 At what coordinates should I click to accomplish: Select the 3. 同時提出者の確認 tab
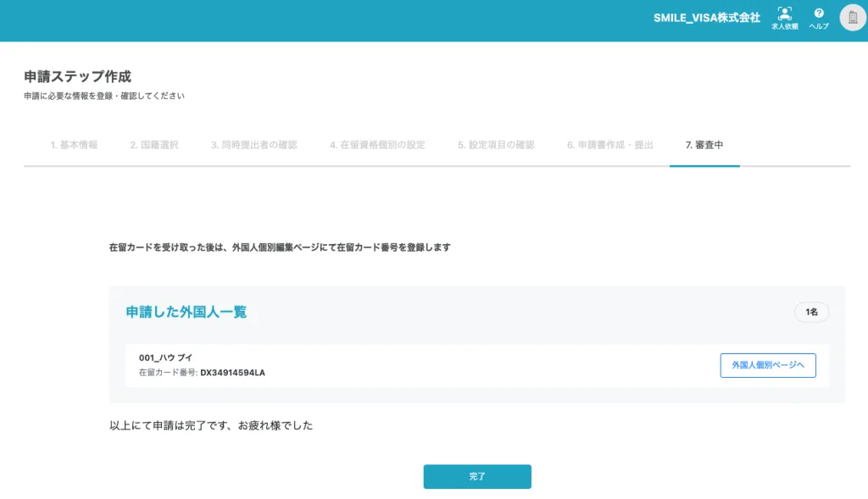click(x=254, y=145)
